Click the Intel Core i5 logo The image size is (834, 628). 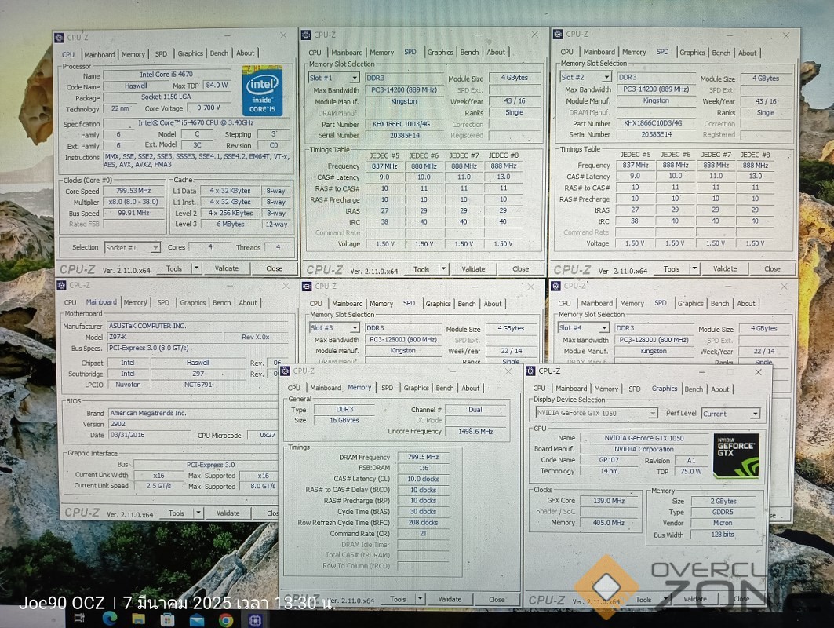point(262,91)
